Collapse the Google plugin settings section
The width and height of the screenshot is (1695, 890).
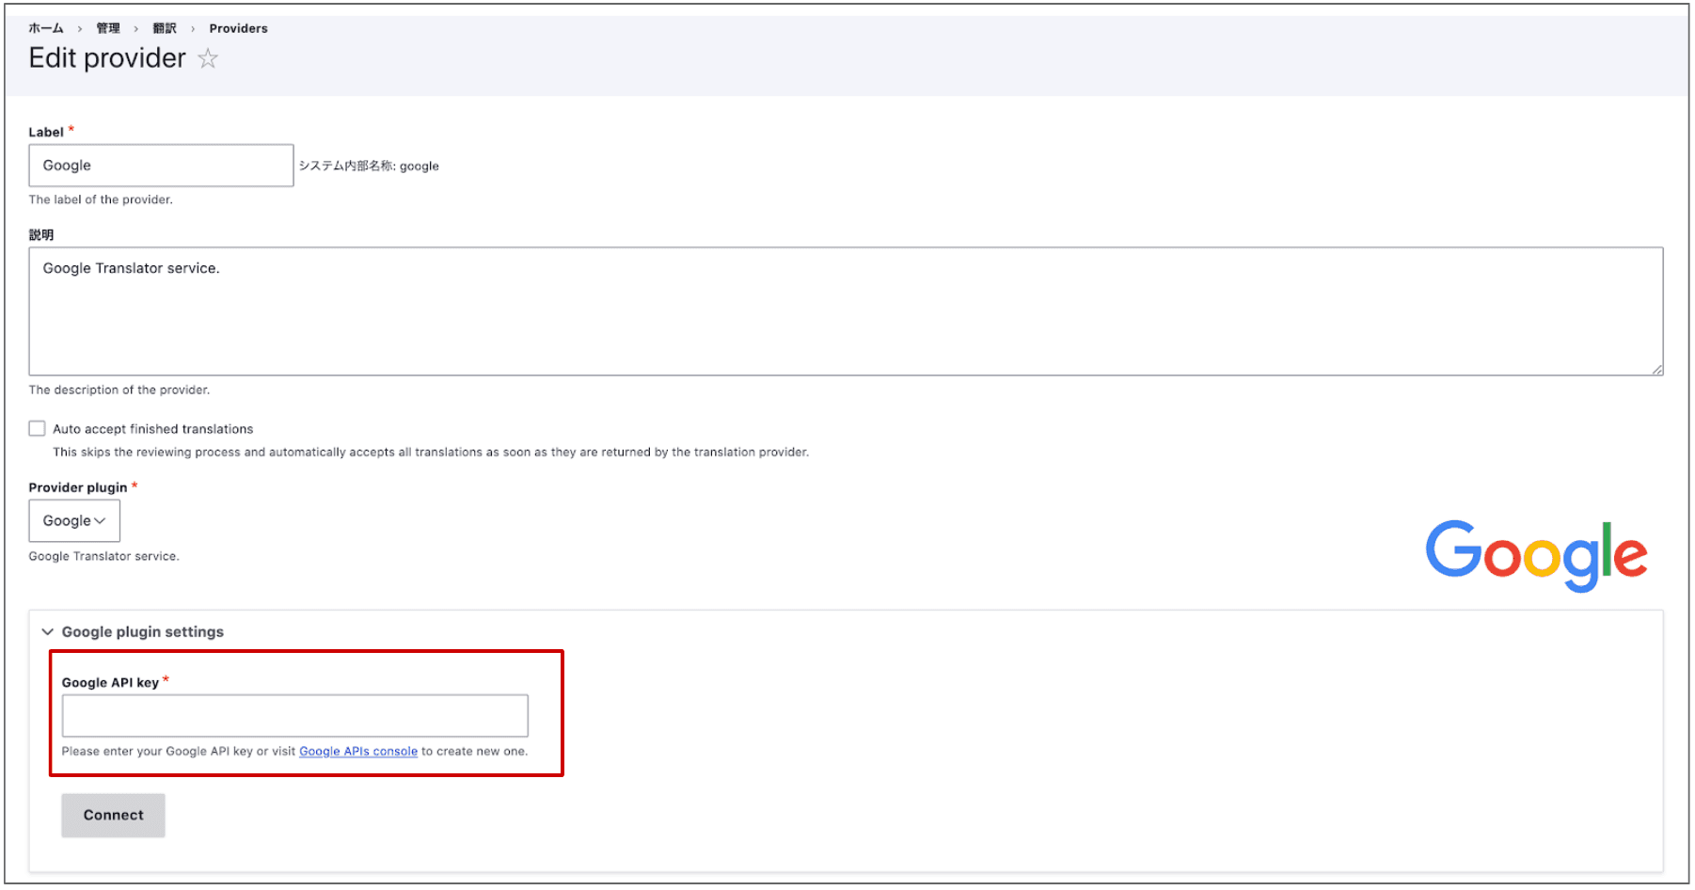pos(133,632)
